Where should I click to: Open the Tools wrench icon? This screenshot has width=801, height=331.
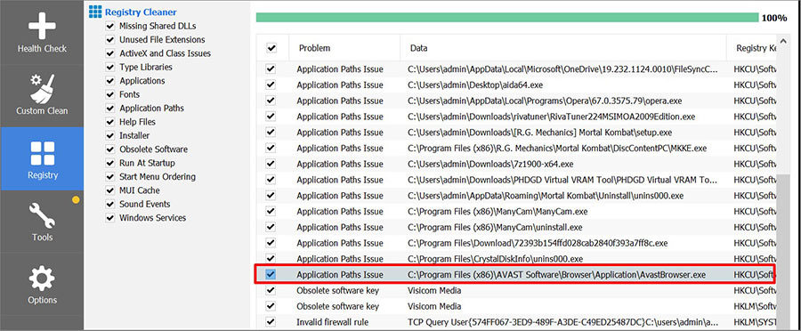[x=42, y=215]
